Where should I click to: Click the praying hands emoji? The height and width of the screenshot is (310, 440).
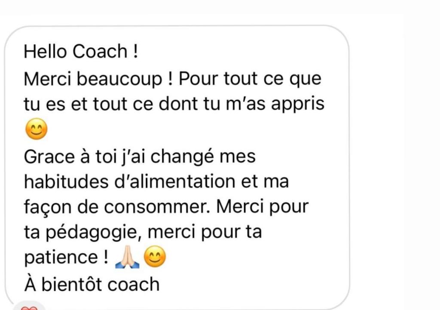tap(127, 257)
